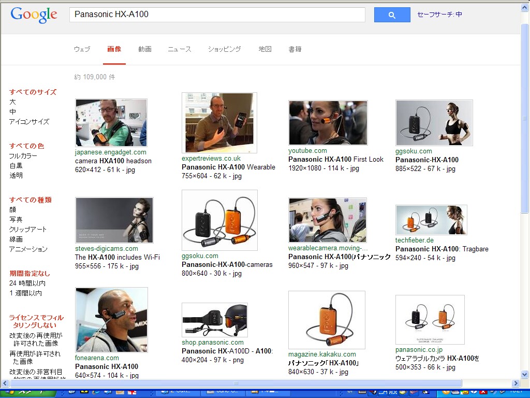
Task: Click the youtube.com source link
Action: [x=307, y=151]
